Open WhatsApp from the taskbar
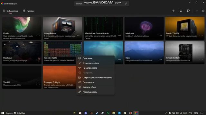The width and height of the screenshot is (206, 115). (x=108, y=113)
